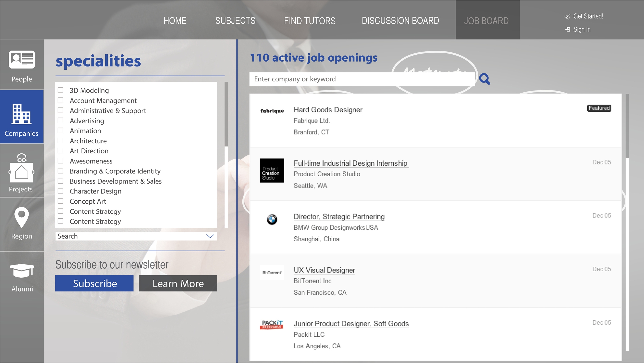Open the UX Visual Designer job link
Viewport: 644px width, 363px height.
324,270
